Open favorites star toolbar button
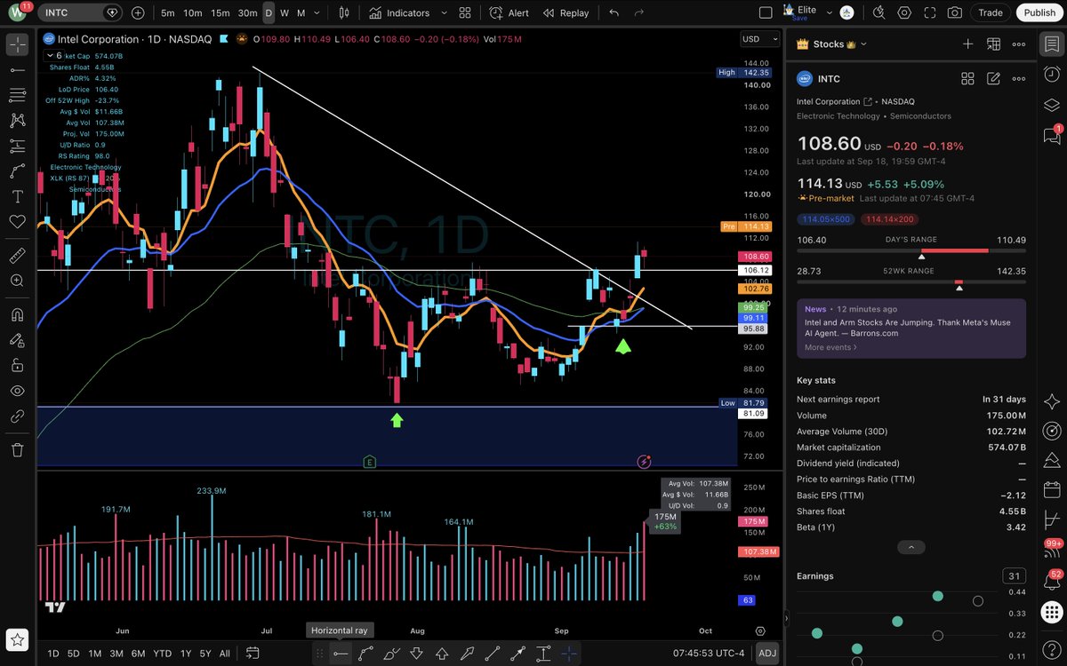 pyautogui.click(x=17, y=638)
